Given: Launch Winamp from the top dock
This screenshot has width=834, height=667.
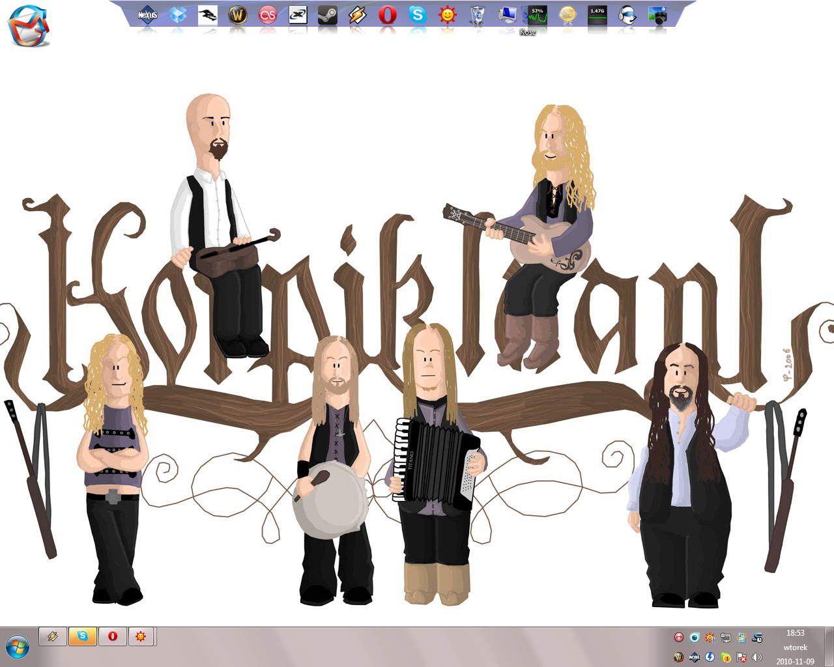Looking at the screenshot, I should pos(358,14).
